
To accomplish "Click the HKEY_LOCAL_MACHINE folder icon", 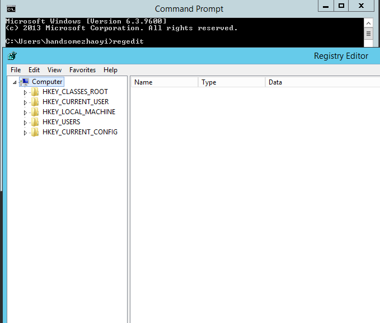I will point(35,112).
